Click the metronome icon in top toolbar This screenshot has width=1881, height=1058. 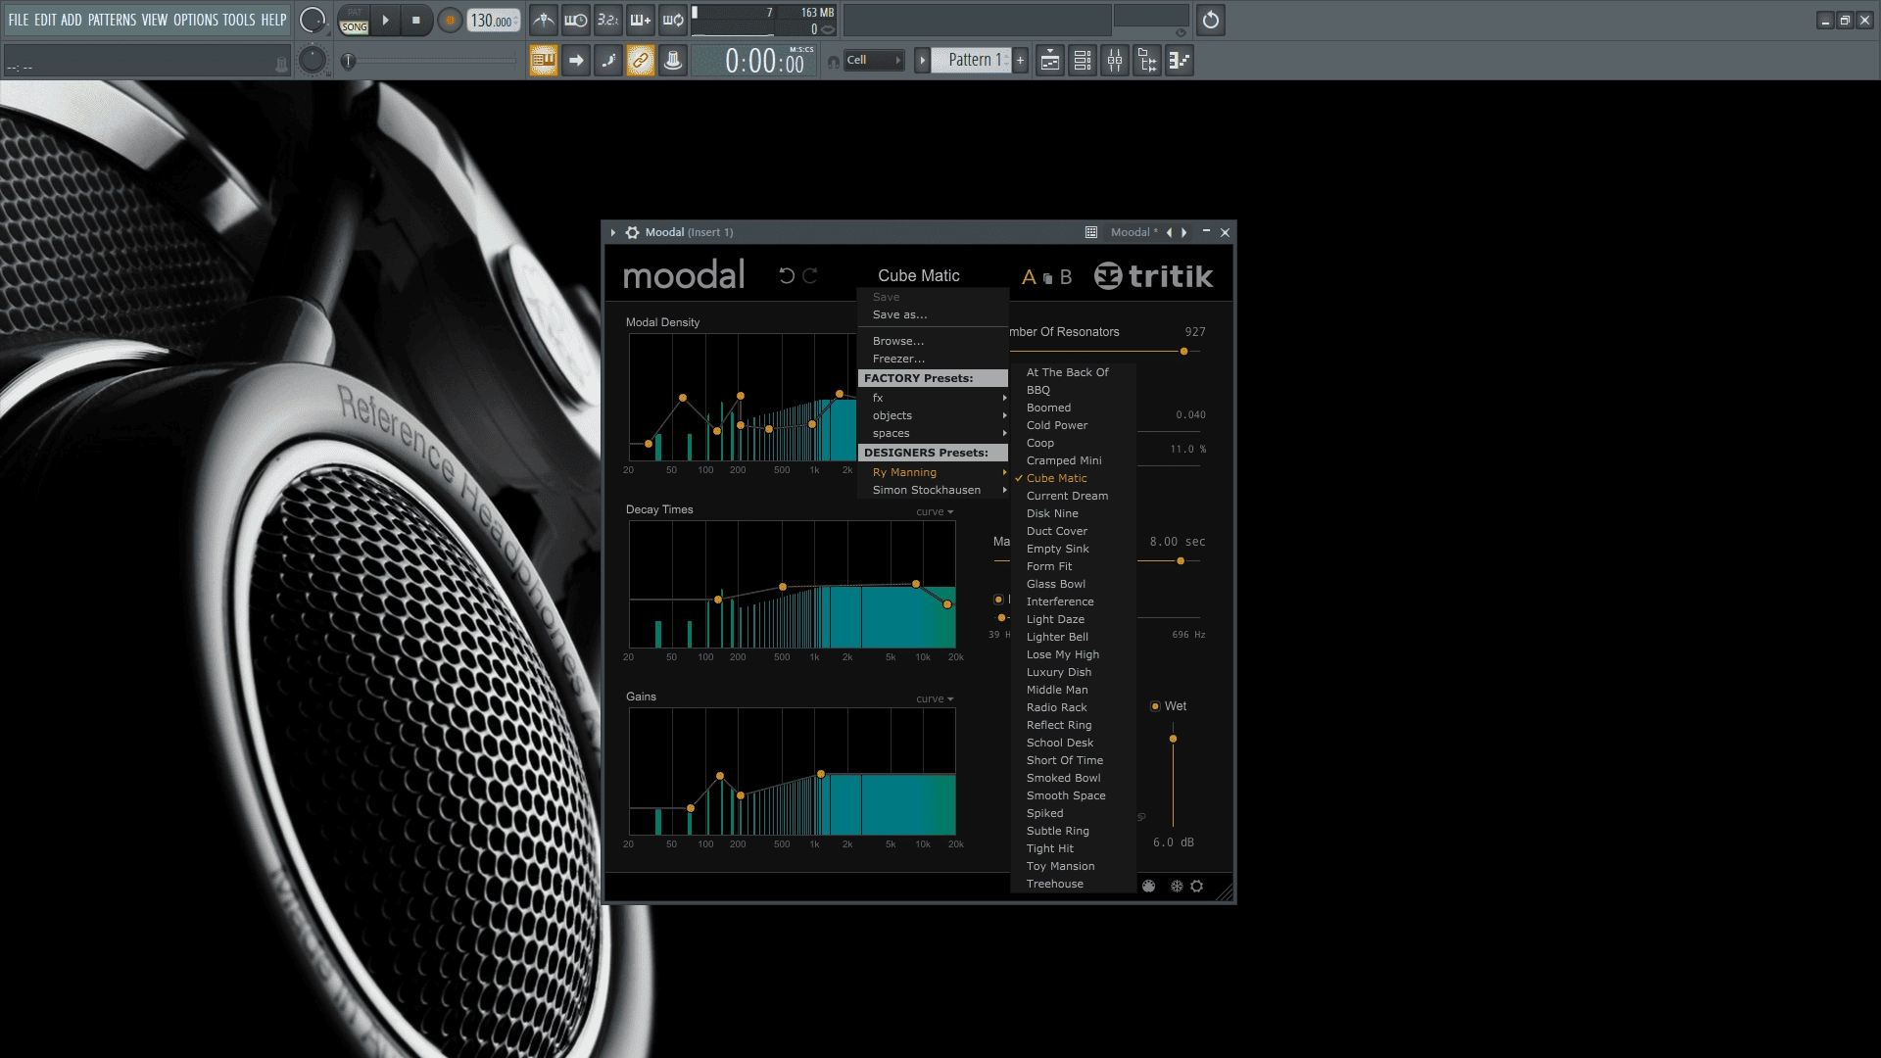[x=544, y=20]
